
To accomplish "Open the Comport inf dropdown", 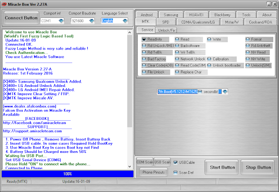I will tap(61, 21).
